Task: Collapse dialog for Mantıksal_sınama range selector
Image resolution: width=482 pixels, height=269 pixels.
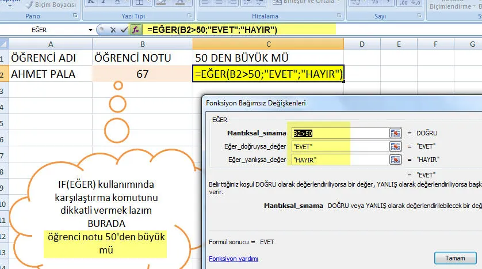Action: pos(395,133)
